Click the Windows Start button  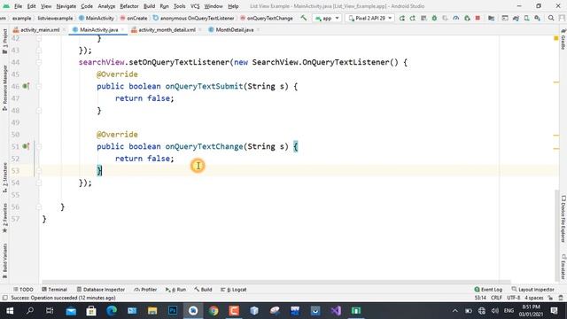point(10,311)
